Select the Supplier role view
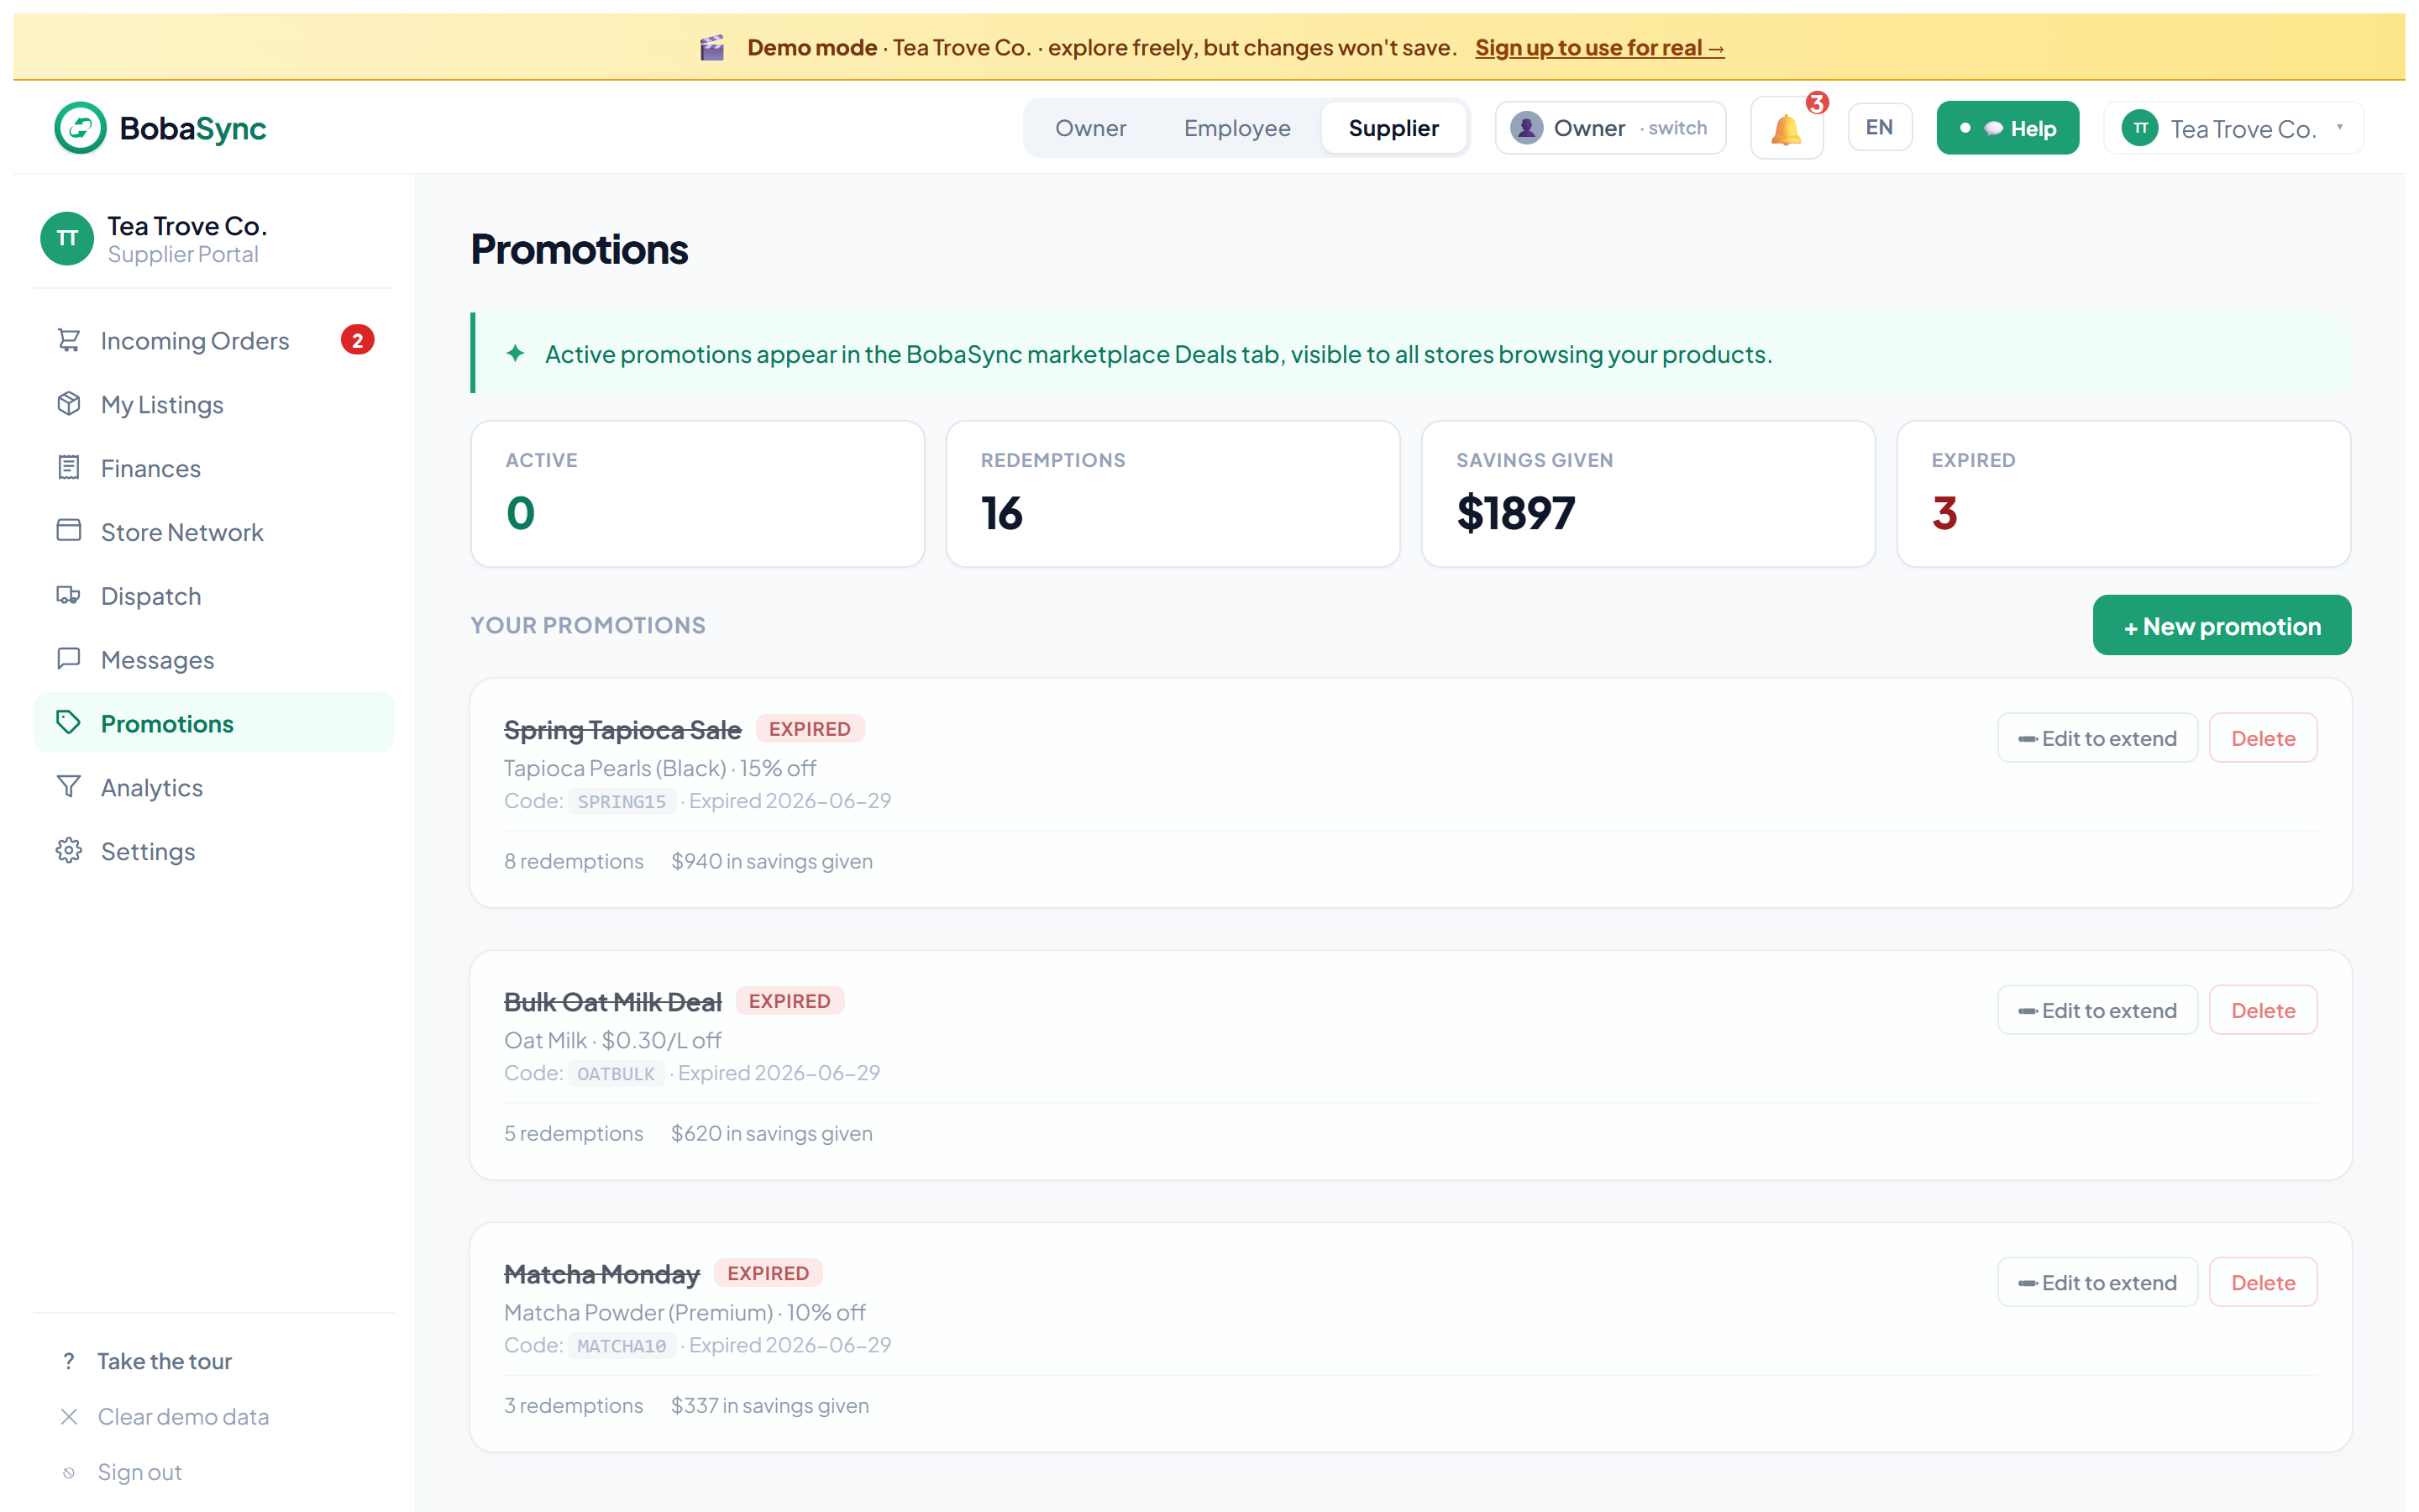Screen dimensions: 2419x1512 (x=1393, y=128)
